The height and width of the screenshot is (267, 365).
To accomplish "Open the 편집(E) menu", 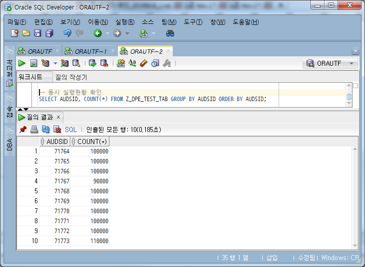I will [43, 22].
